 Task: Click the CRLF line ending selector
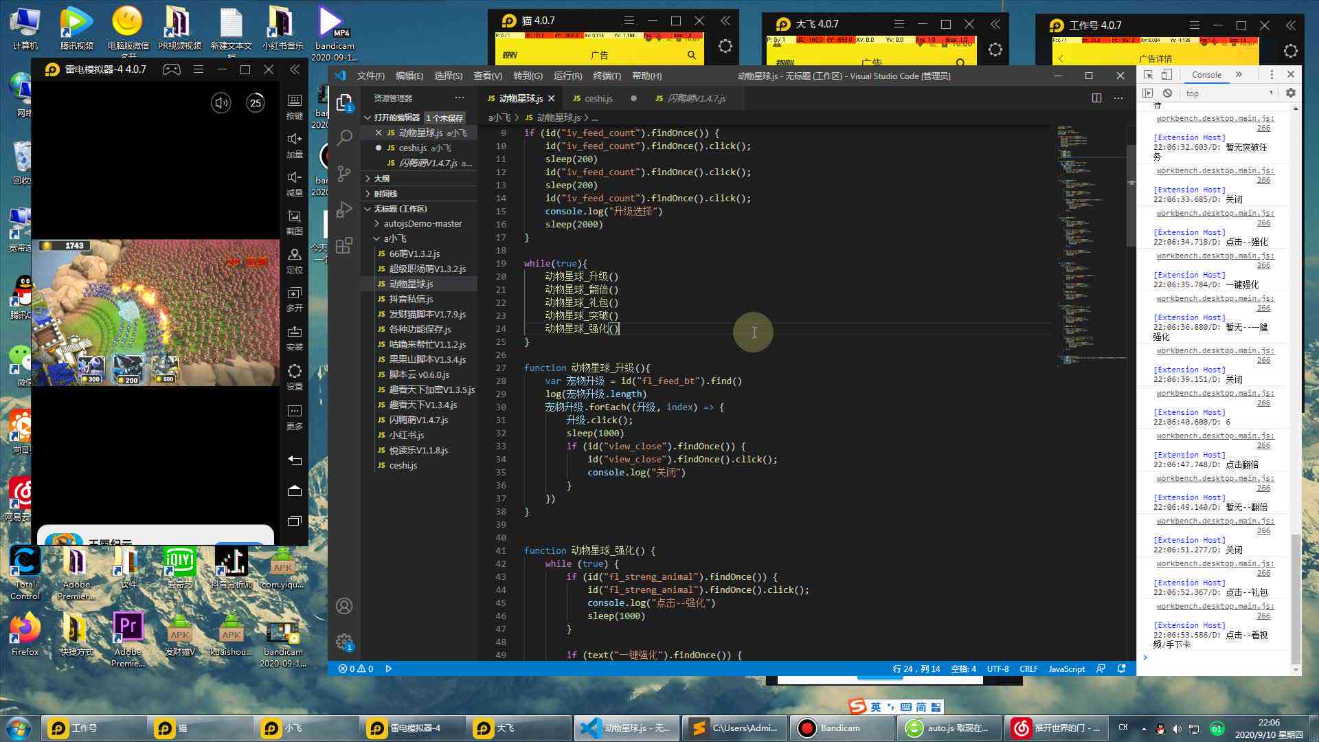pos(1028,668)
